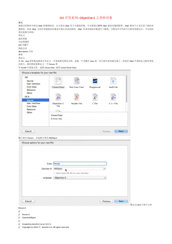Select iOS Resource category
The image size is (172, 244).
[31, 90]
